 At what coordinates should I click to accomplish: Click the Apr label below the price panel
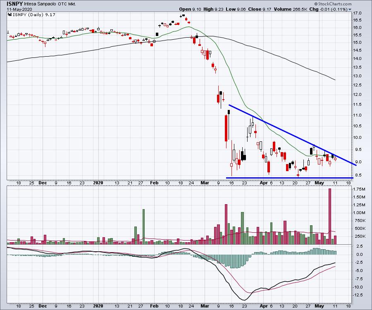[263, 183]
